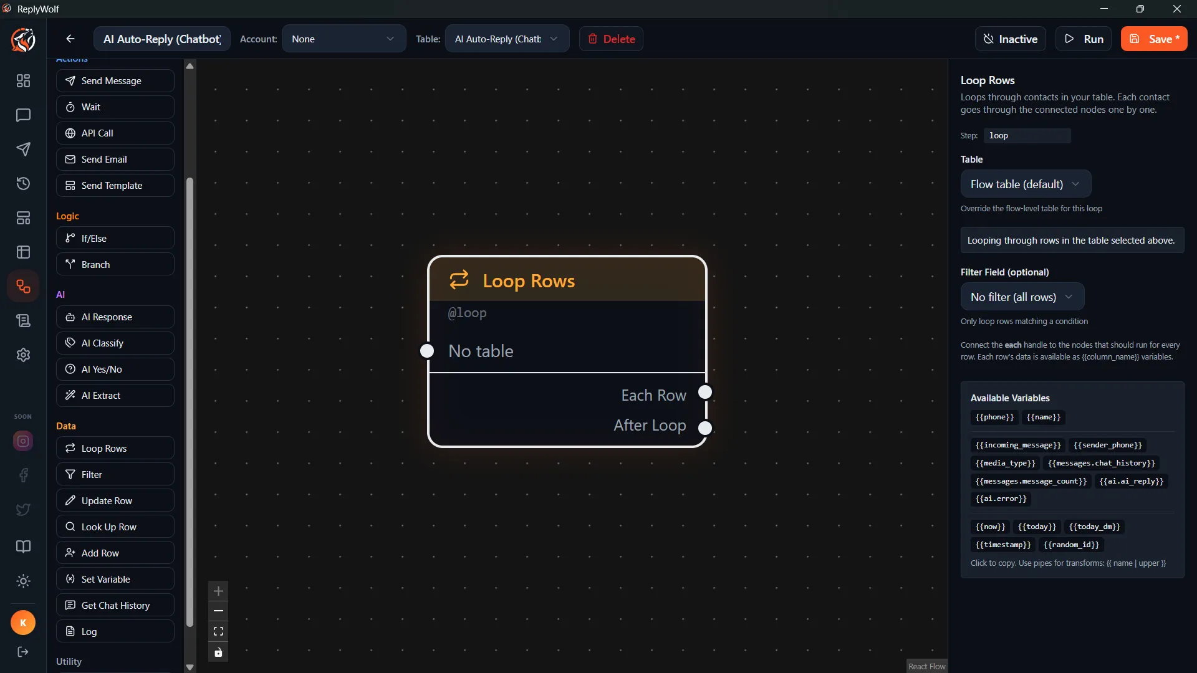
Task: Add an Add Row node
Action: (115, 553)
